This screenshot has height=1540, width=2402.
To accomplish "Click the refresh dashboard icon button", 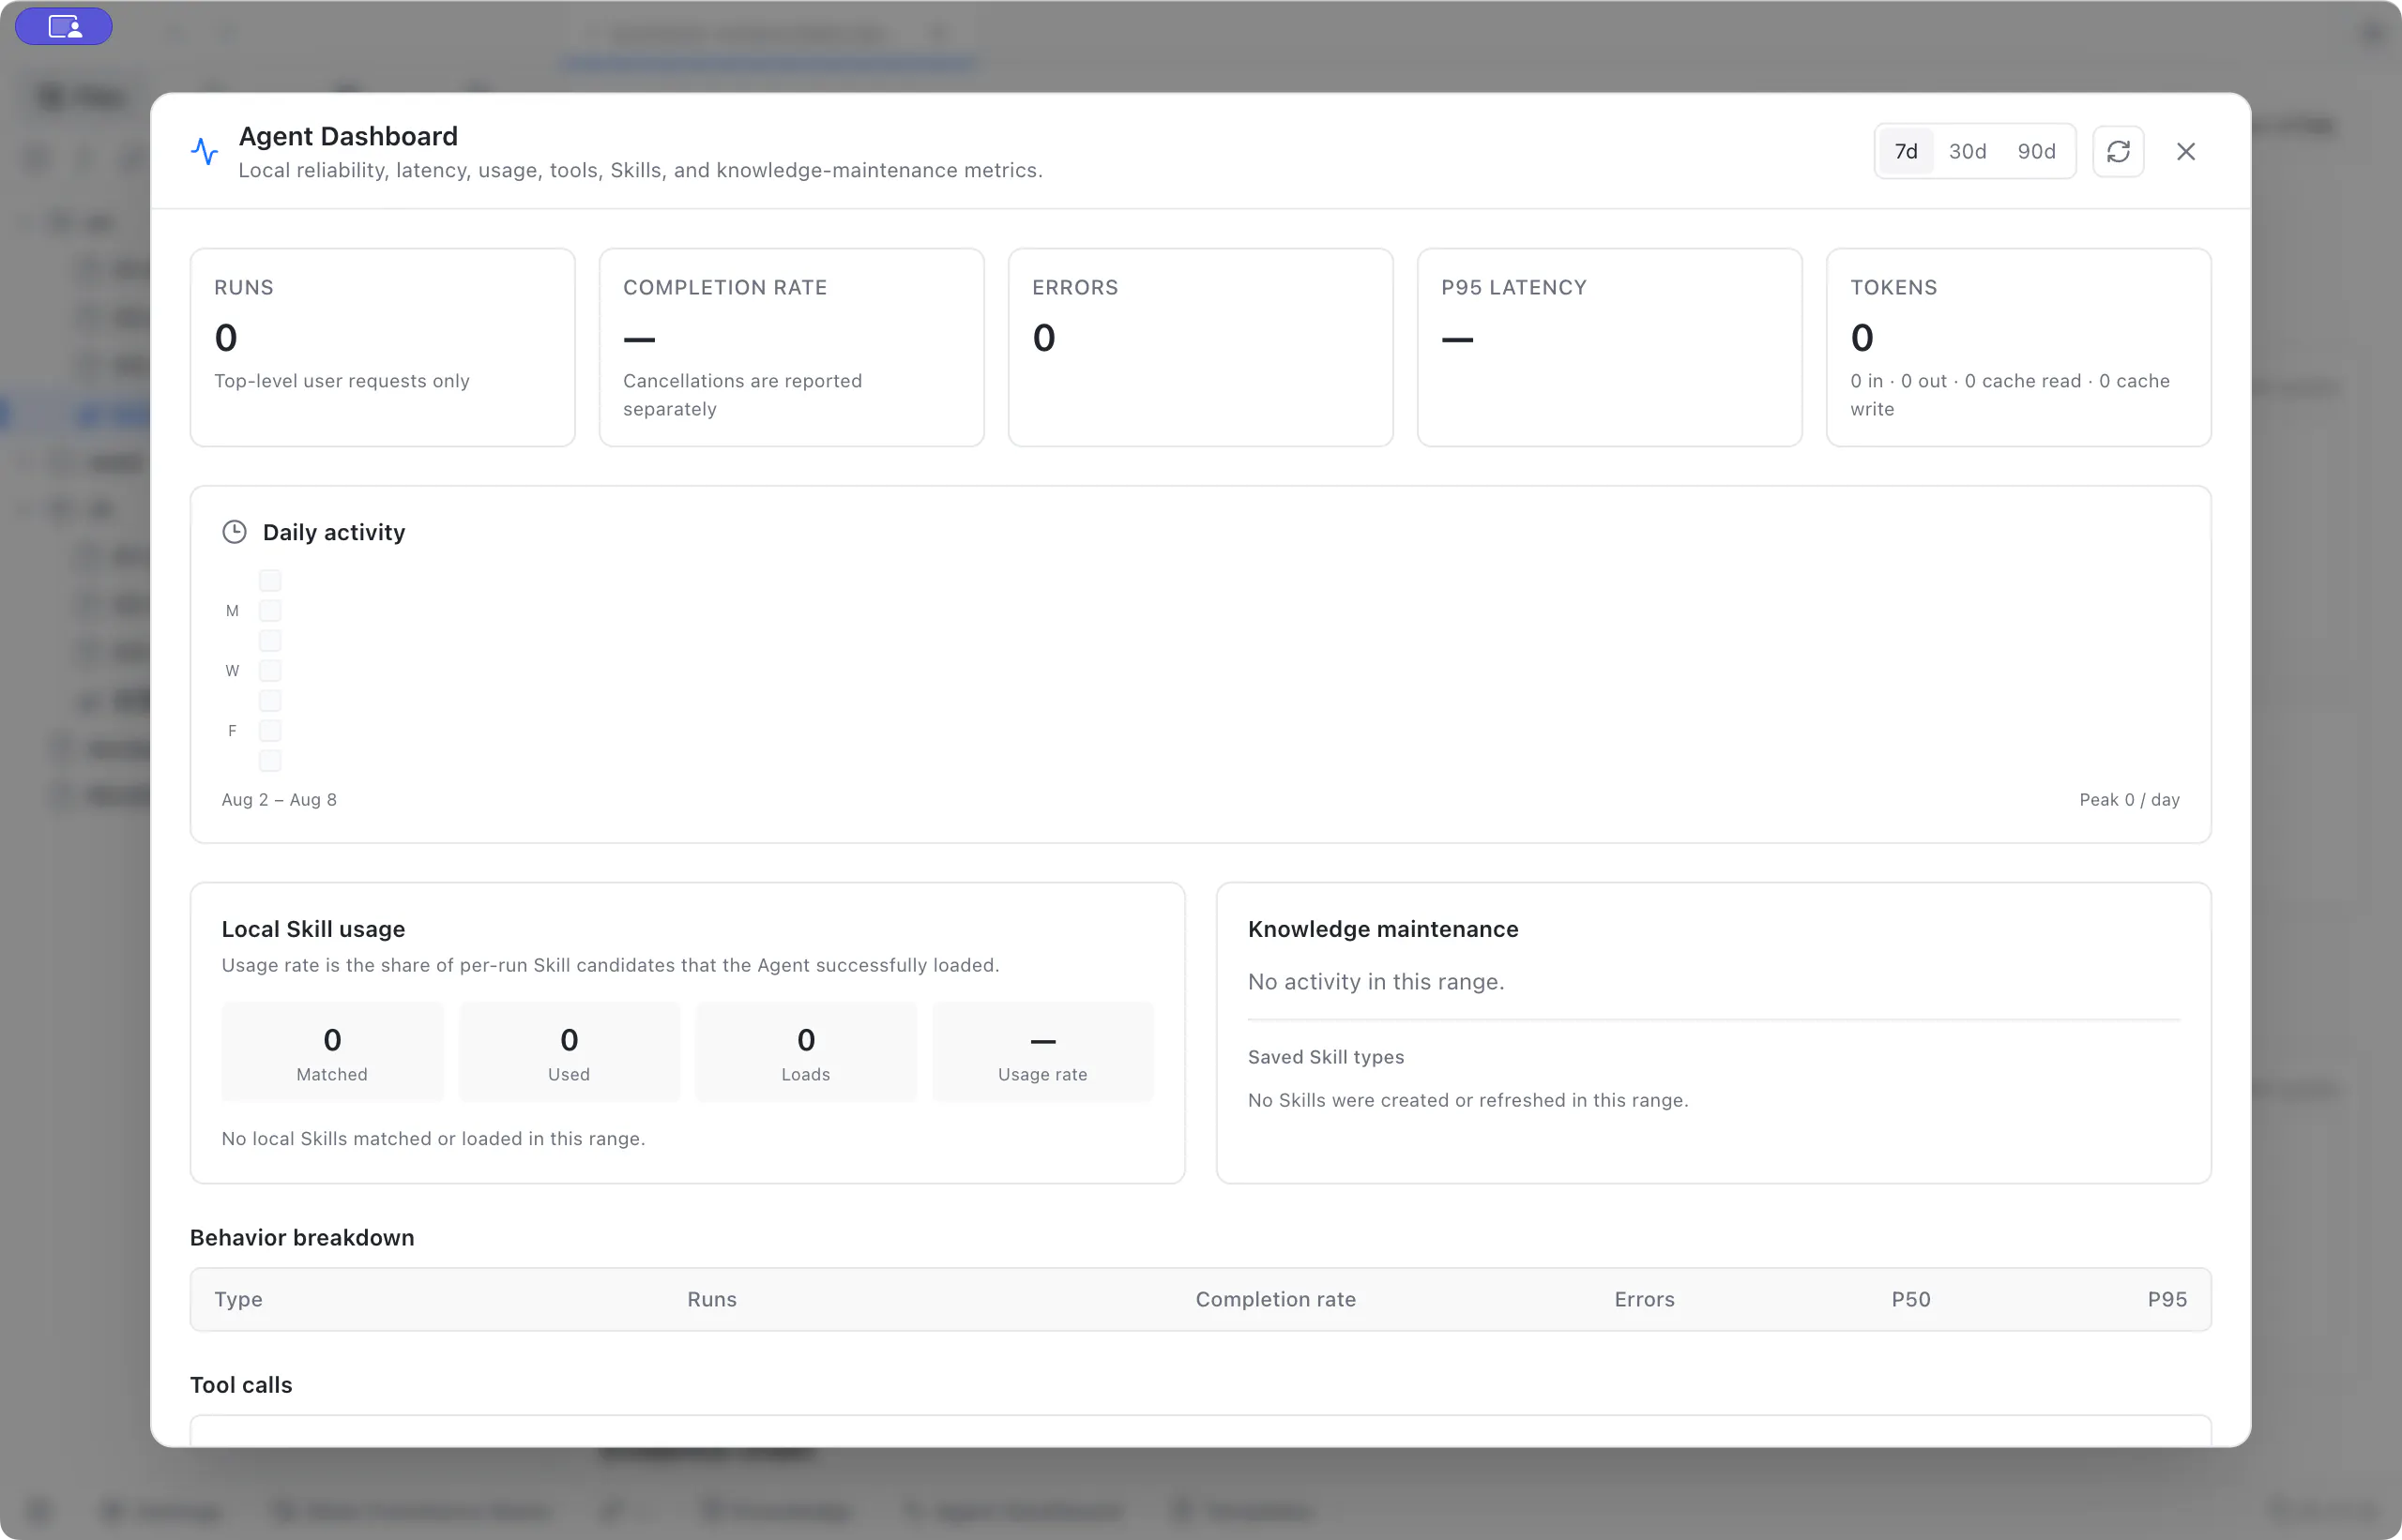I will pyautogui.click(x=2118, y=151).
